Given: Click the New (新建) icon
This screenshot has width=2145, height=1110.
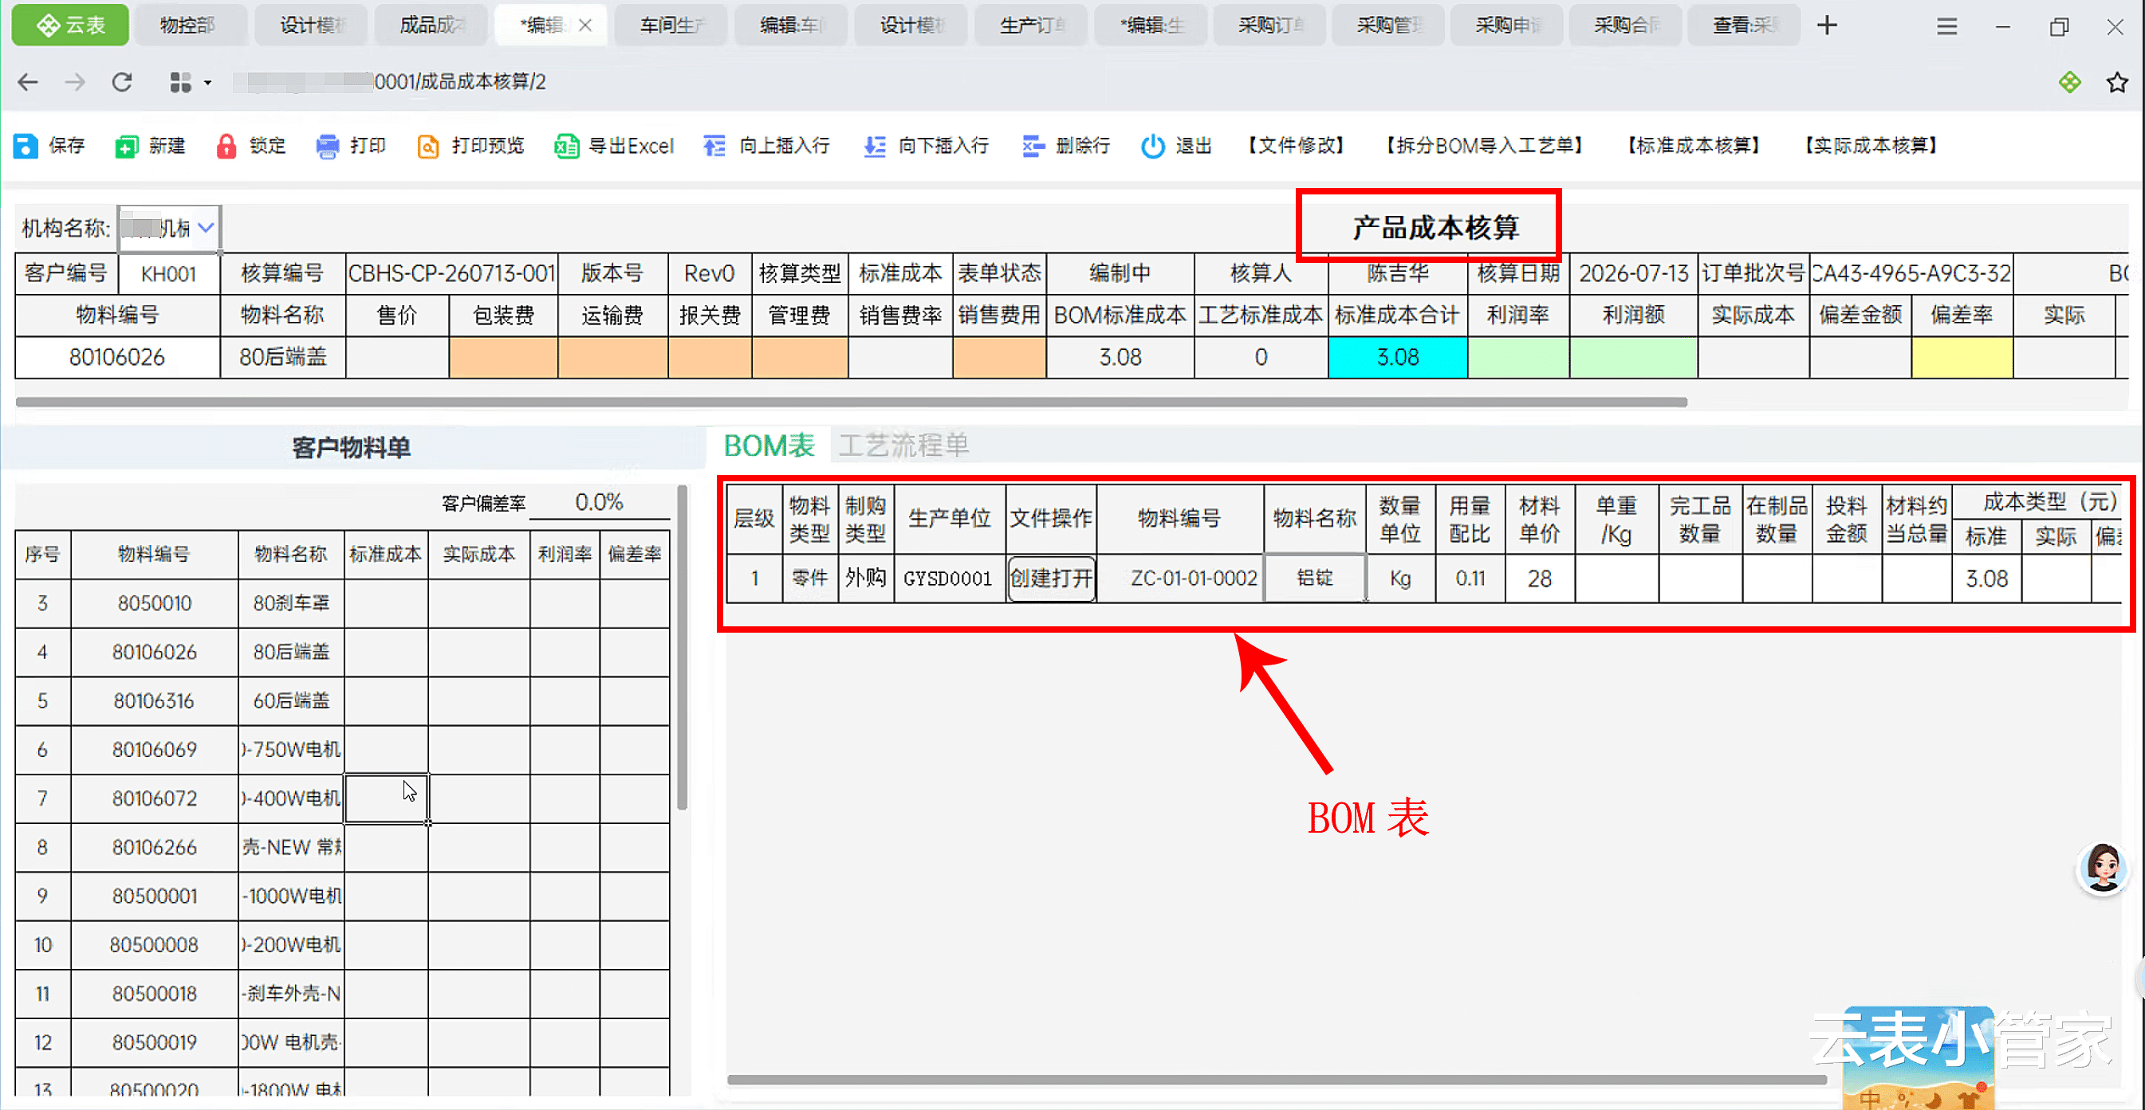Looking at the screenshot, I should (126, 146).
